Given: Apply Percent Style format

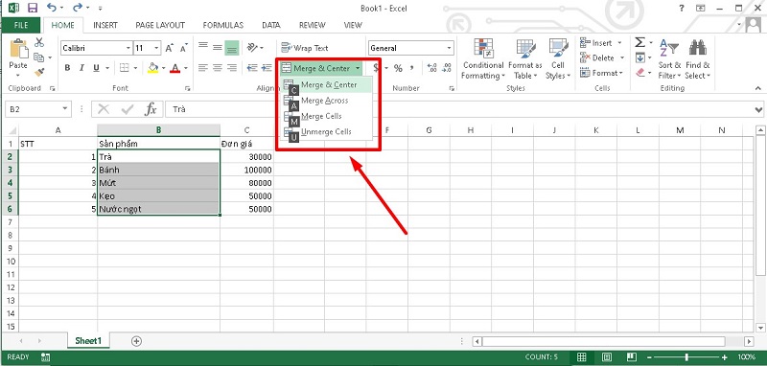Looking at the screenshot, I should click(x=398, y=68).
